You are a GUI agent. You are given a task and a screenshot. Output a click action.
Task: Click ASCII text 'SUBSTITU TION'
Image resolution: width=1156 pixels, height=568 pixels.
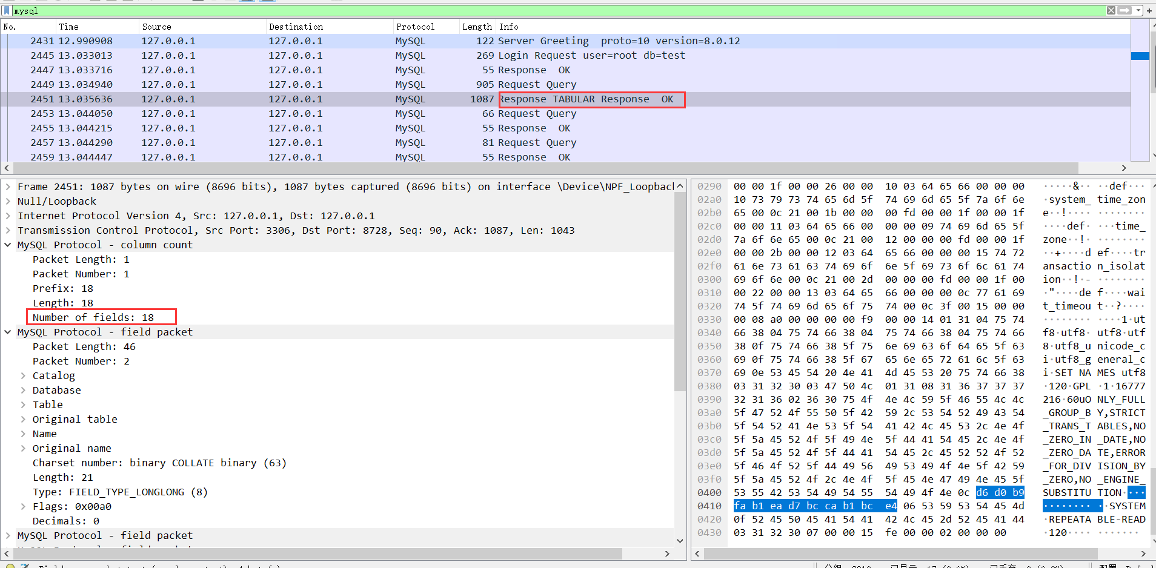click(x=1082, y=493)
